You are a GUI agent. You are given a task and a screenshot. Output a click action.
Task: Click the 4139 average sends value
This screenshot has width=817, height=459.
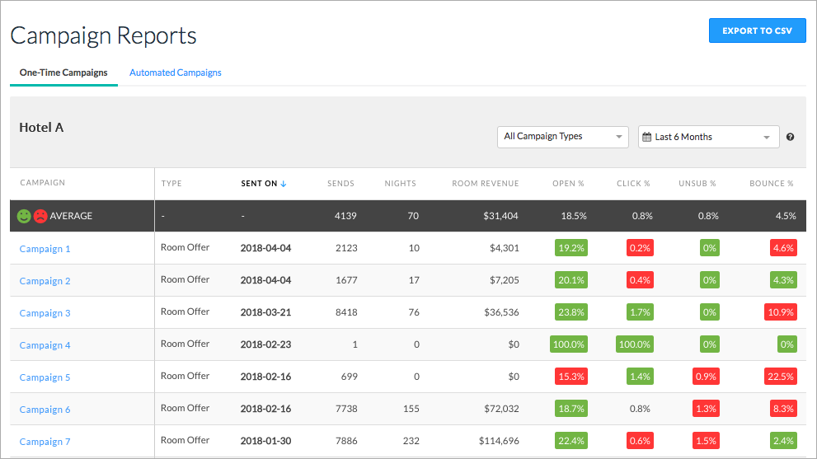point(345,216)
